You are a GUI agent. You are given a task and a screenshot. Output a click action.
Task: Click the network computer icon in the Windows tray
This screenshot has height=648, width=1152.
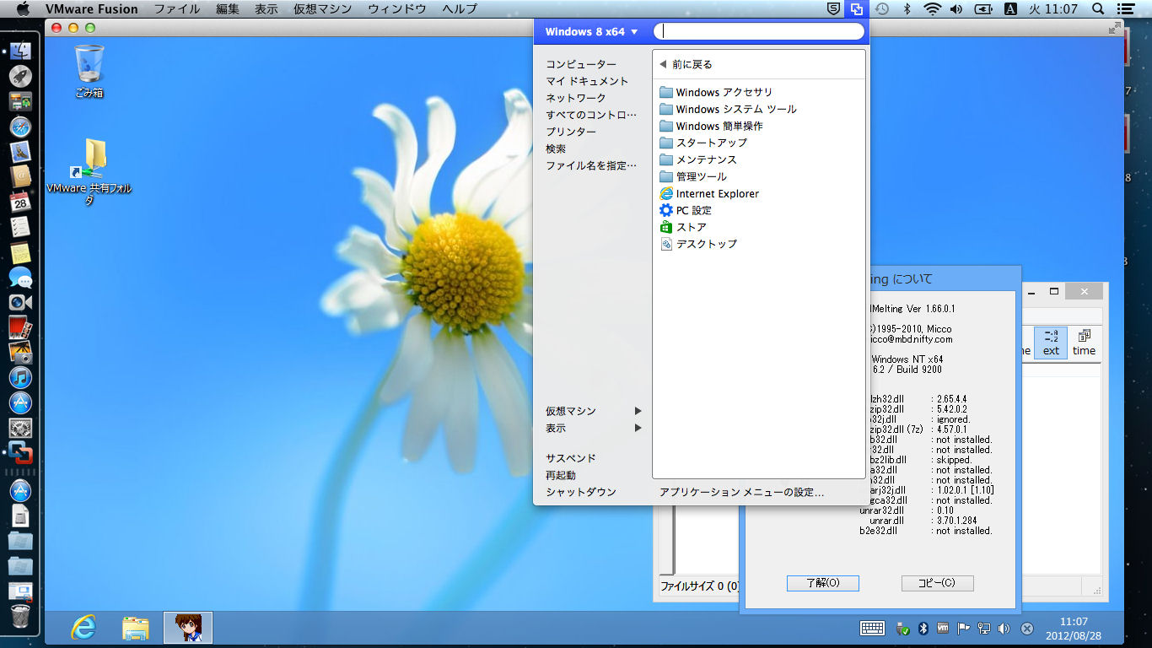click(984, 629)
